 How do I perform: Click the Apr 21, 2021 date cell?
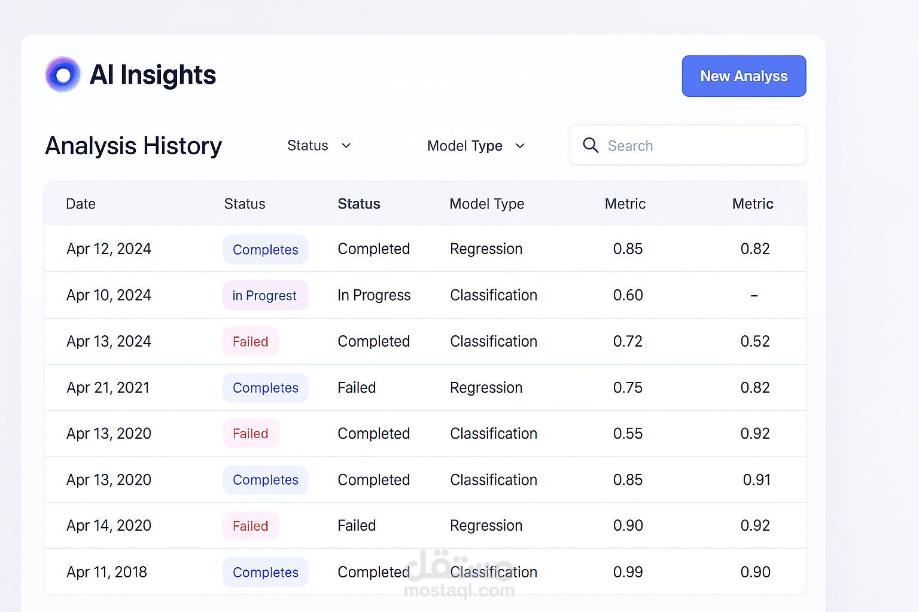point(108,387)
